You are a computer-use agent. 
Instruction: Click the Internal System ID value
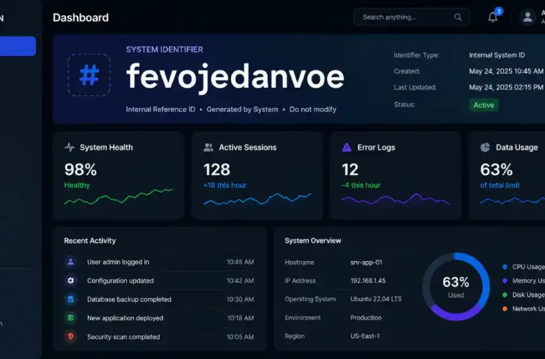click(497, 55)
